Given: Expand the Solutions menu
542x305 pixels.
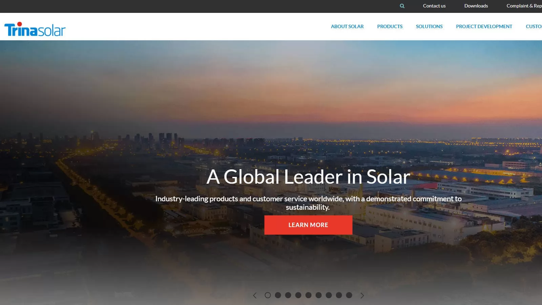Looking at the screenshot, I should pos(429,26).
